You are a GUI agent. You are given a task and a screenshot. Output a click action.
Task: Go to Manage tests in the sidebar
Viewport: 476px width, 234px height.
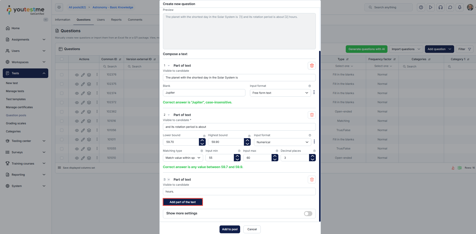click(15, 91)
